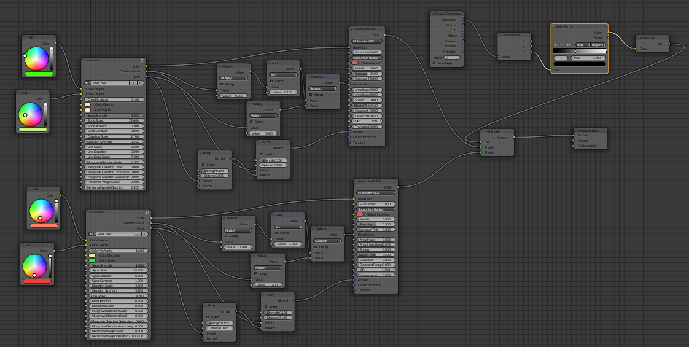Open Add operation dropdown in lower chain
689x347 pixels.
point(288,227)
